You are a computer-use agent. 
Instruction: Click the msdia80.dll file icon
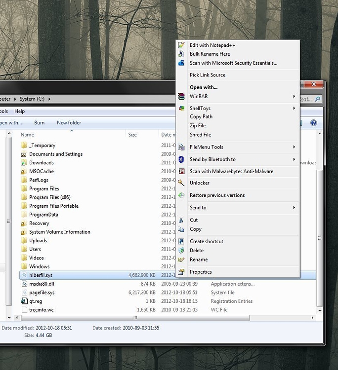point(24,284)
